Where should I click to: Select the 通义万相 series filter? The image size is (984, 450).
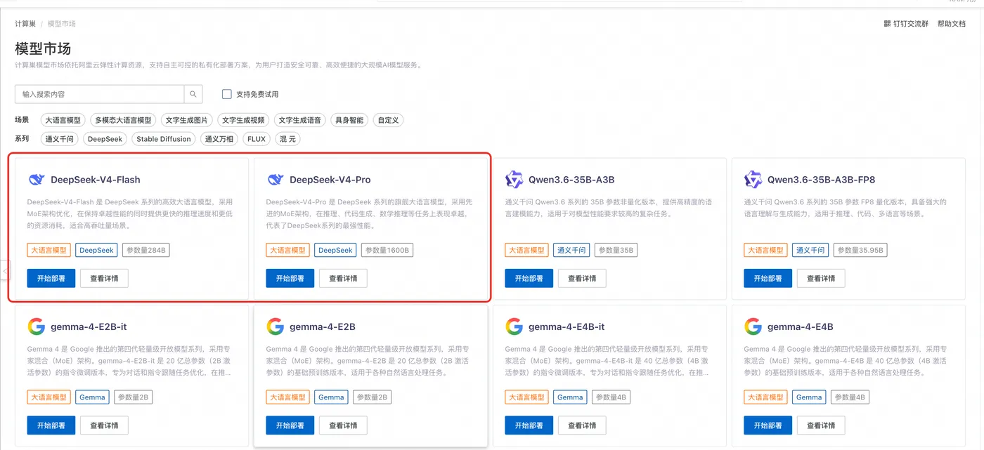(219, 139)
